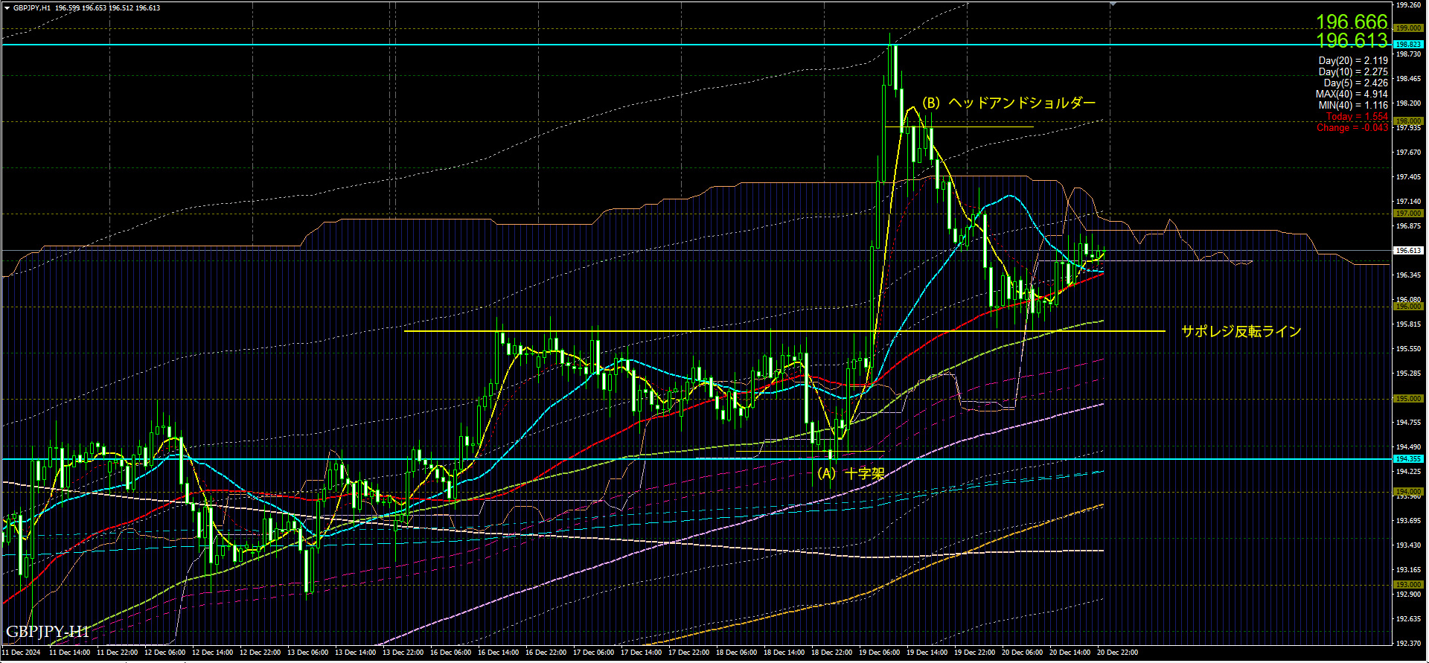Click the 18 Dec 22:00 time label
This screenshot has width=1429, height=663.
(831, 653)
